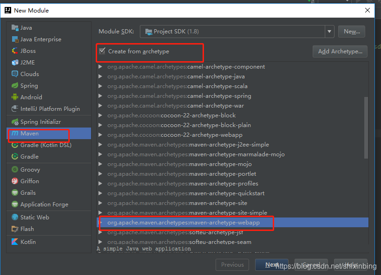
Task: Select maven-archetype-site-simple archetype
Action: click(x=232, y=213)
